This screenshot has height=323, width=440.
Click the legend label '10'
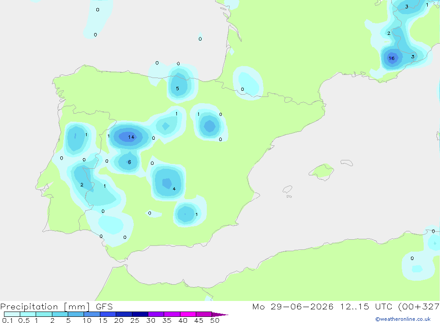pyautogui.click(x=87, y=320)
